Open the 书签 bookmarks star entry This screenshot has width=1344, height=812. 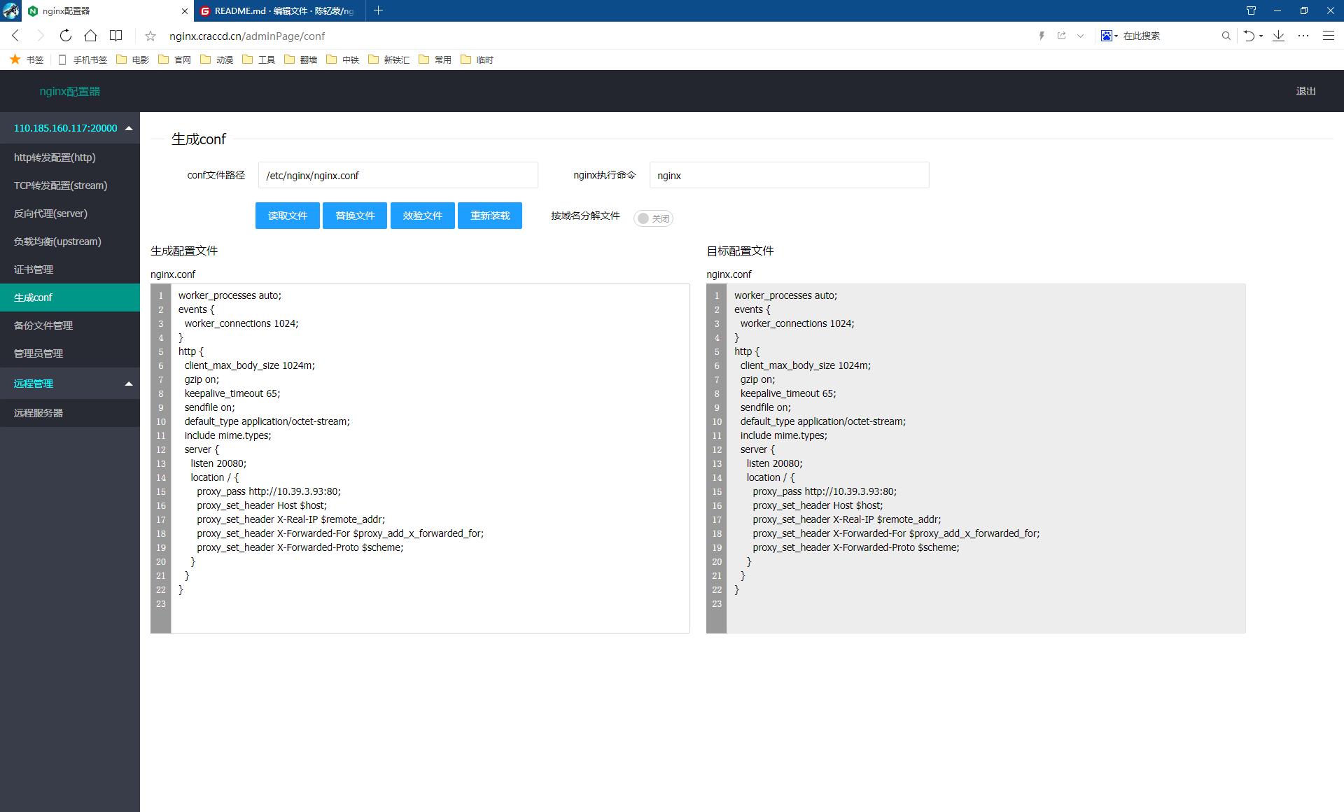click(27, 59)
